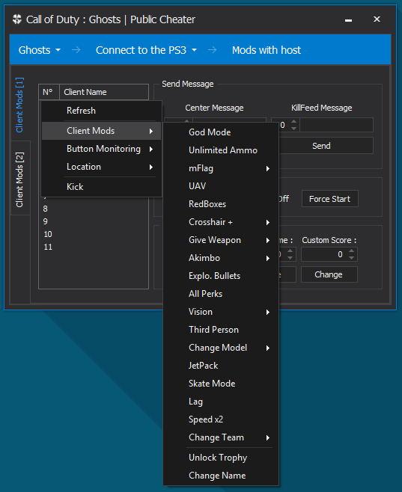
Task: Decrease the Custom Score value
Action: 351,258
